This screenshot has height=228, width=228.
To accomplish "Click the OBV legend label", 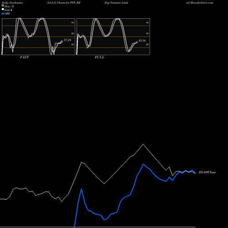I will coord(7,14).
